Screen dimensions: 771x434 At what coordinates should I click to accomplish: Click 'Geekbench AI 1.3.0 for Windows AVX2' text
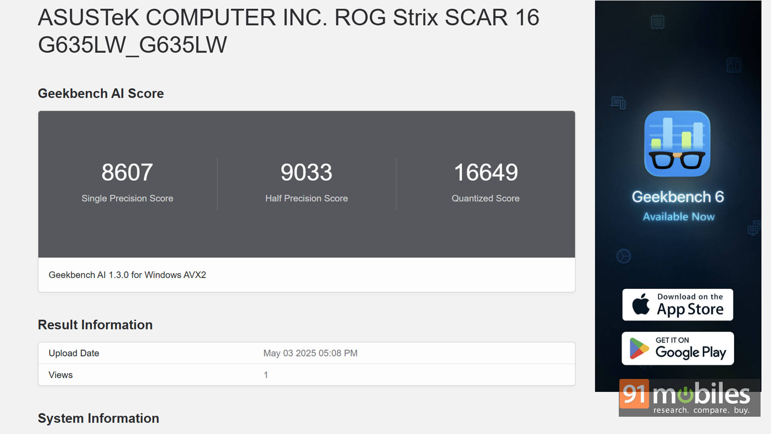[127, 275]
